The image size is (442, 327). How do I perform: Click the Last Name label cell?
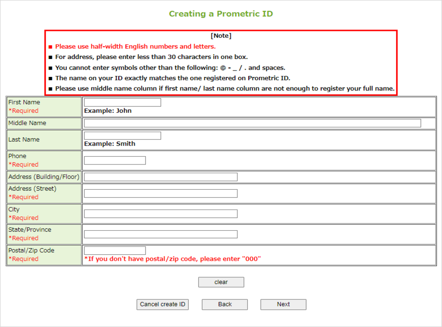[x=44, y=140]
